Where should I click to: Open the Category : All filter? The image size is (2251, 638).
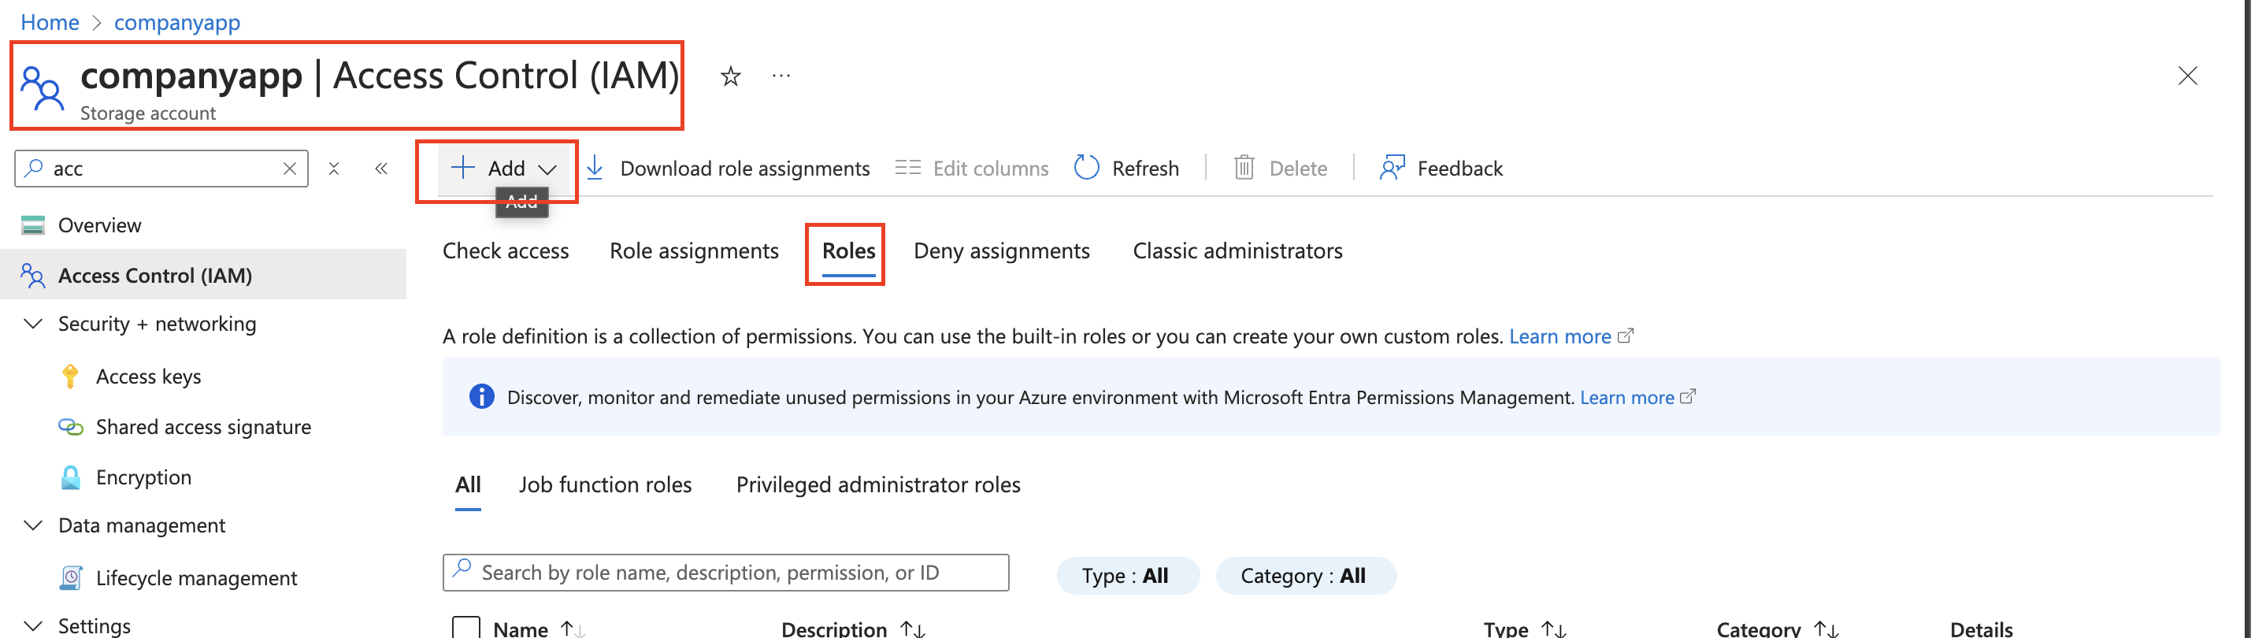tap(1306, 576)
